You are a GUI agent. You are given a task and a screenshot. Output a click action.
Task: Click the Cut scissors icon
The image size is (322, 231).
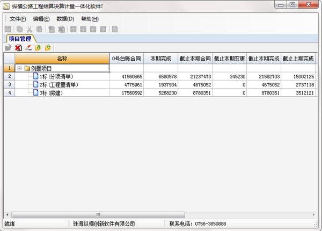30,29
